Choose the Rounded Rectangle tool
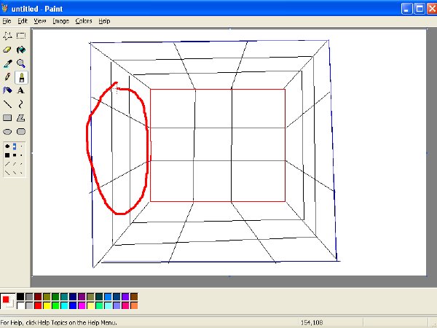Screen dimensions: 437x328 [x=21, y=132]
